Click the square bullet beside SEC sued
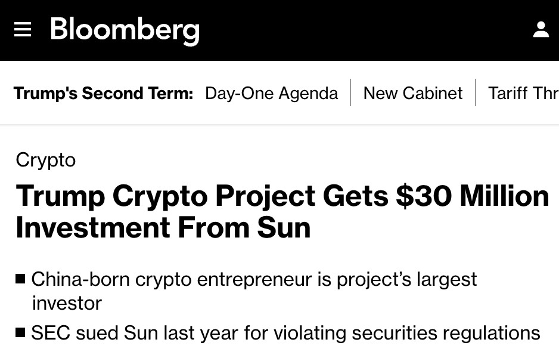 tap(20, 332)
